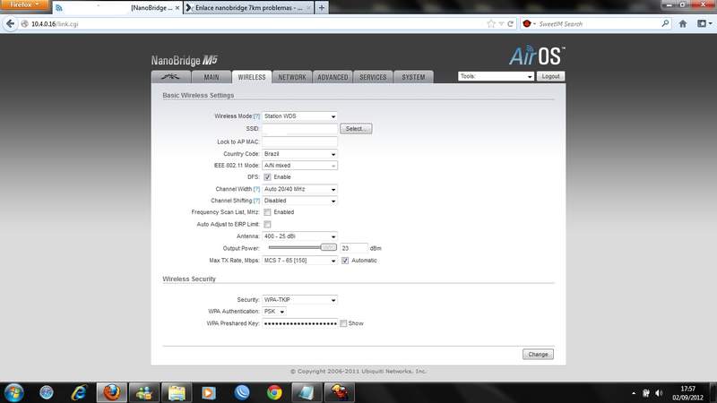The image size is (717, 403).
Task: Open the SERVICES tab
Action: [373, 77]
